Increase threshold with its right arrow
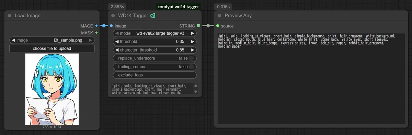This screenshot has height=135, width=412. tap(193, 42)
